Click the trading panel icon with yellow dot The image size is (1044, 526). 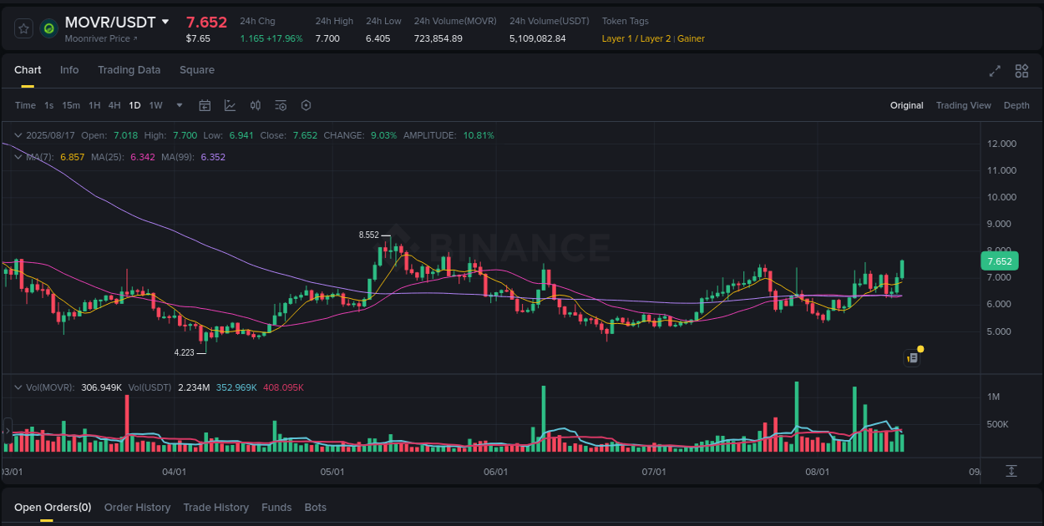(912, 357)
